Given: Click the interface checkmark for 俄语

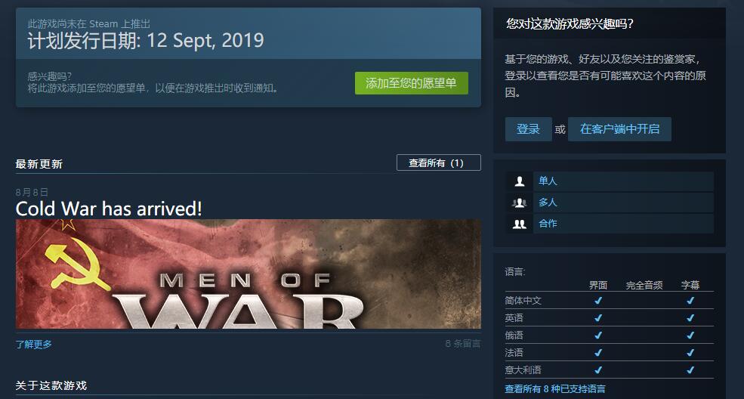Looking at the screenshot, I should click(598, 336).
